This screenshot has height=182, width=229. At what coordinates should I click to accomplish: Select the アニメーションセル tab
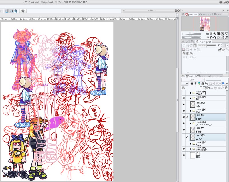tap(204, 42)
